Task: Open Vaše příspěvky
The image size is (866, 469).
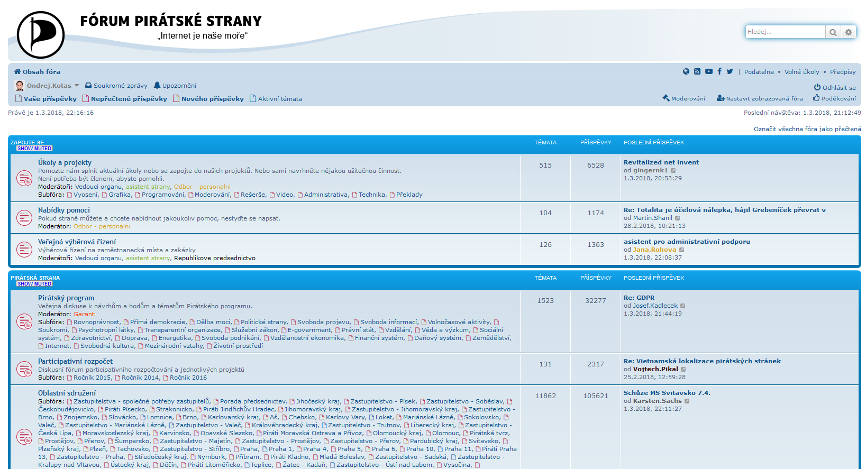Action: tap(46, 99)
